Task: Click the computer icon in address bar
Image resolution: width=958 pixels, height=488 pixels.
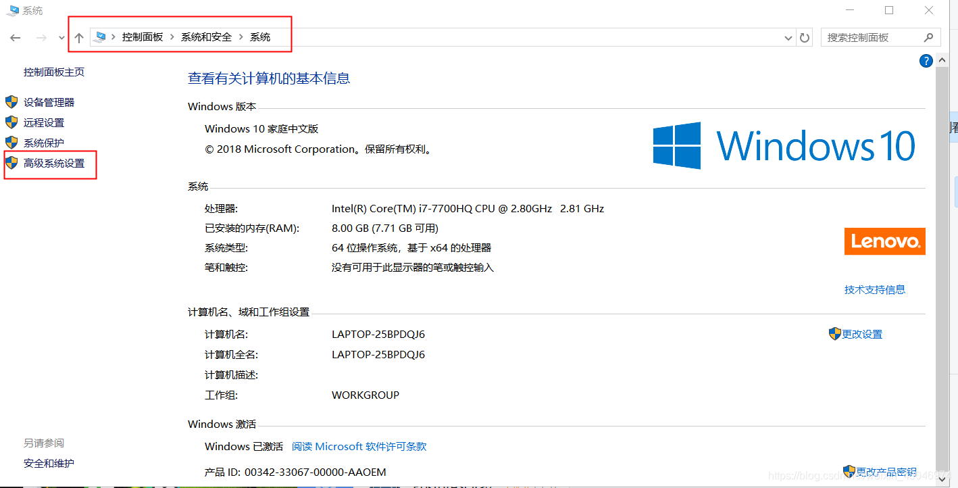Action: tap(100, 37)
